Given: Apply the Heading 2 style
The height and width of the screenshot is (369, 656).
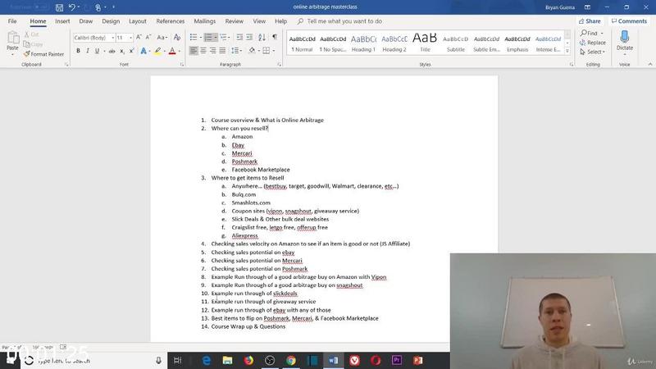Looking at the screenshot, I should [394, 43].
